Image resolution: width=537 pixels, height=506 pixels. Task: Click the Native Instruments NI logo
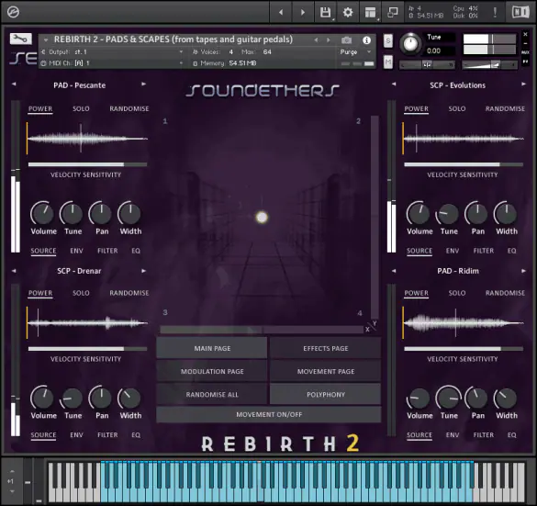click(x=520, y=12)
